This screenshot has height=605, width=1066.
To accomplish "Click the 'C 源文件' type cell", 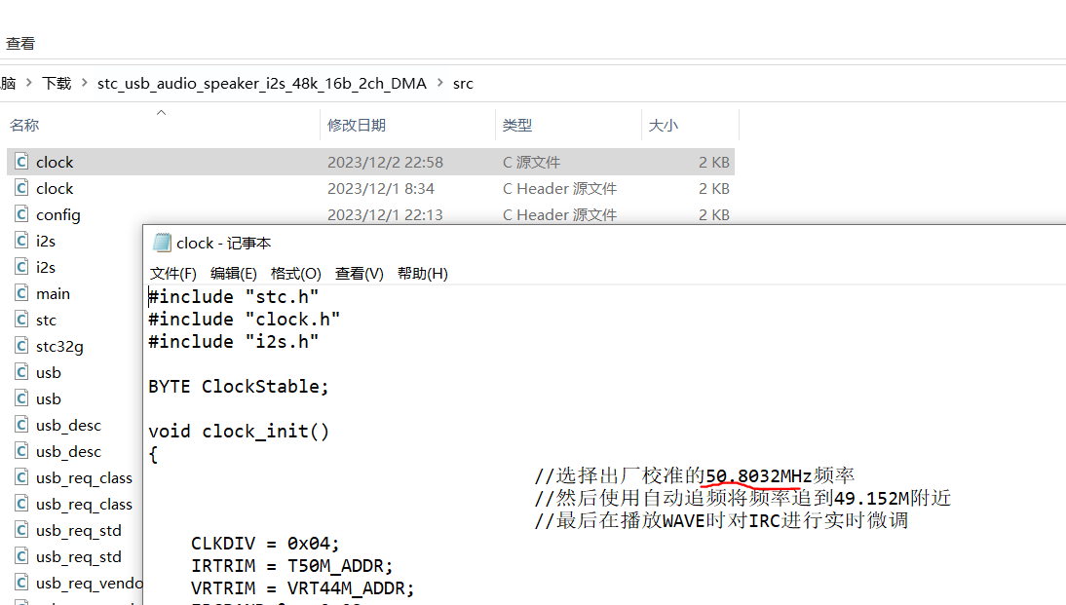I will coord(532,162).
